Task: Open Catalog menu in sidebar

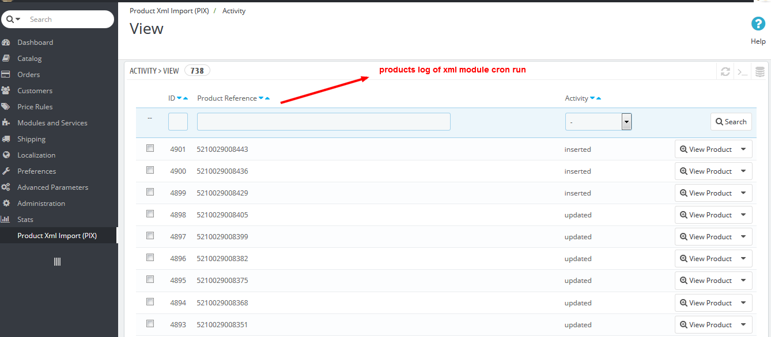Action: [29, 59]
